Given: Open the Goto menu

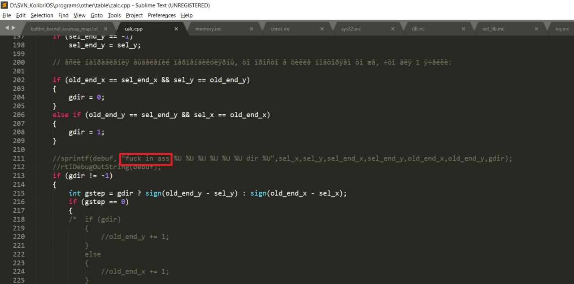Looking at the screenshot, I should 96,15.
